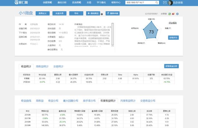Image resolution: width=198 pixels, height=128 pixels.
Task: Share via the Weibo icon
Action: [x=174, y=14]
